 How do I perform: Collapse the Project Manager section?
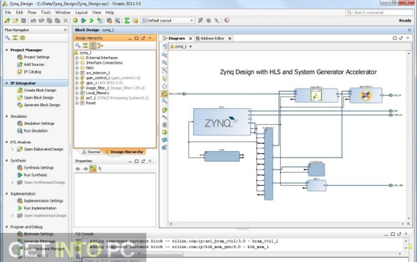coord(7,50)
